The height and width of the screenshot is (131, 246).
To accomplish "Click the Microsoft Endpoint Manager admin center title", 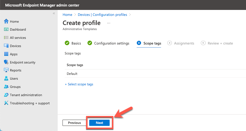I will 42,5.
